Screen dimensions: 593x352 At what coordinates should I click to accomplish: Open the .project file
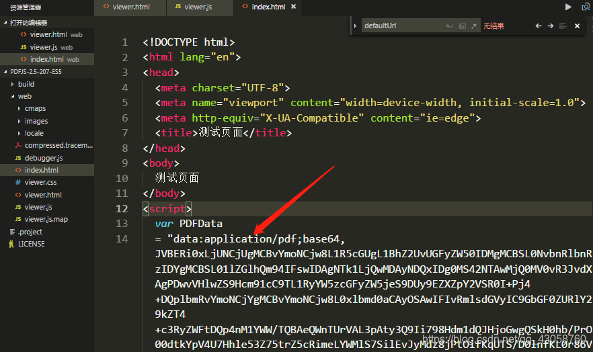pyautogui.click(x=47, y=232)
